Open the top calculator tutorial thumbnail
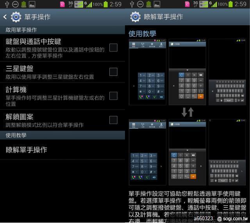250x223 pixels. 187,72
